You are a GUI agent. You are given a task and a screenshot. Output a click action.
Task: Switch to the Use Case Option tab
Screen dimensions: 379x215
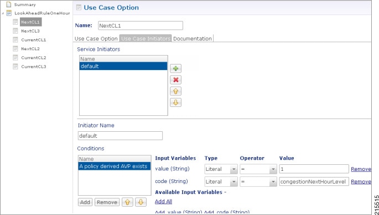pos(96,39)
